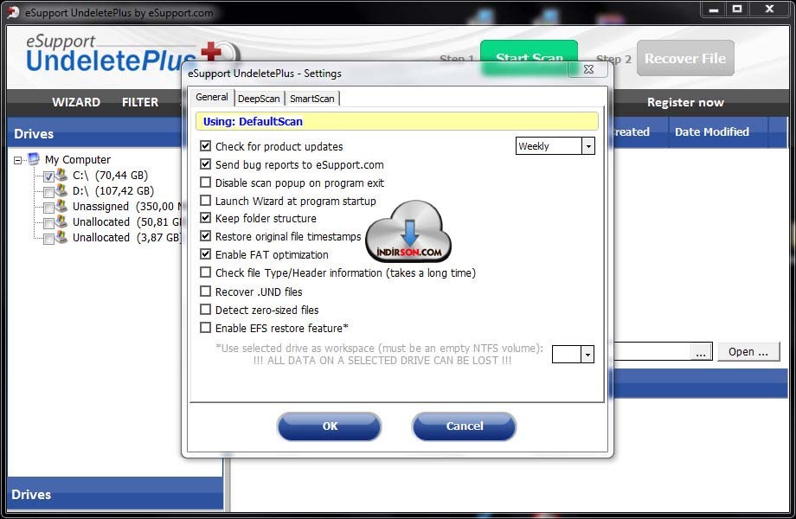Screen dimensions: 796x519
Task: Check the D:\ drive checkbox
Action: pos(48,192)
